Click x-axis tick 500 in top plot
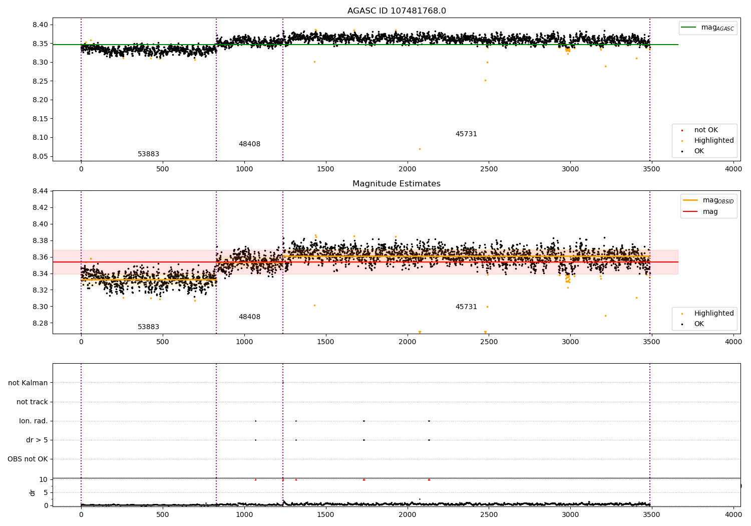This screenshot has width=751, height=526. pyautogui.click(x=163, y=169)
